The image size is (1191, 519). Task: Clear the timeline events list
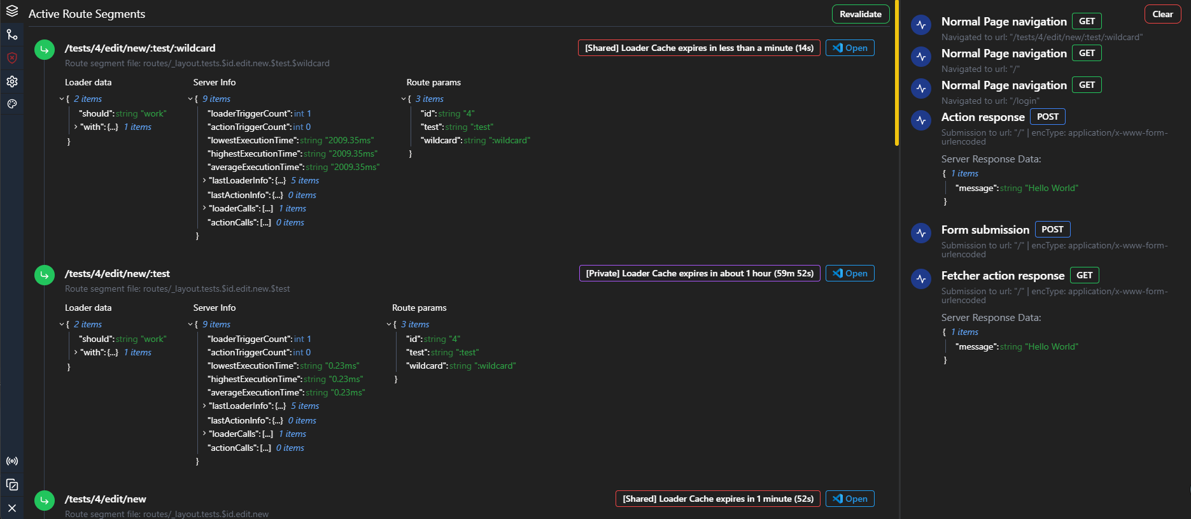[1162, 14]
